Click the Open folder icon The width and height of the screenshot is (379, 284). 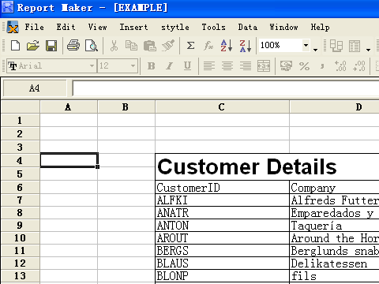tap(33, 46)
